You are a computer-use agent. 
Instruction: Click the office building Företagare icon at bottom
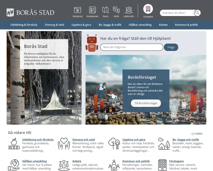162,165
